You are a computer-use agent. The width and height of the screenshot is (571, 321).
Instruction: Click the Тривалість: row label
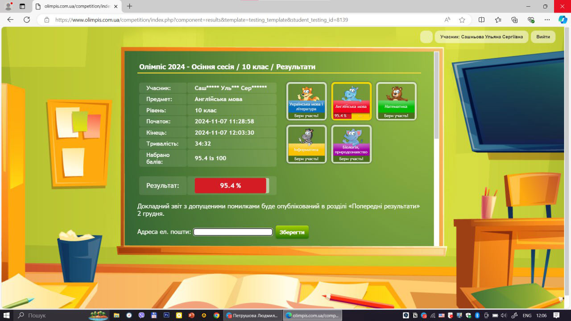pyautogui.click(x=162, y=144)
